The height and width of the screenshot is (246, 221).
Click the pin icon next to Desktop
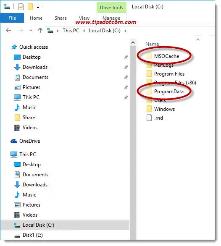pyautogui.click(x=126, y=57)
